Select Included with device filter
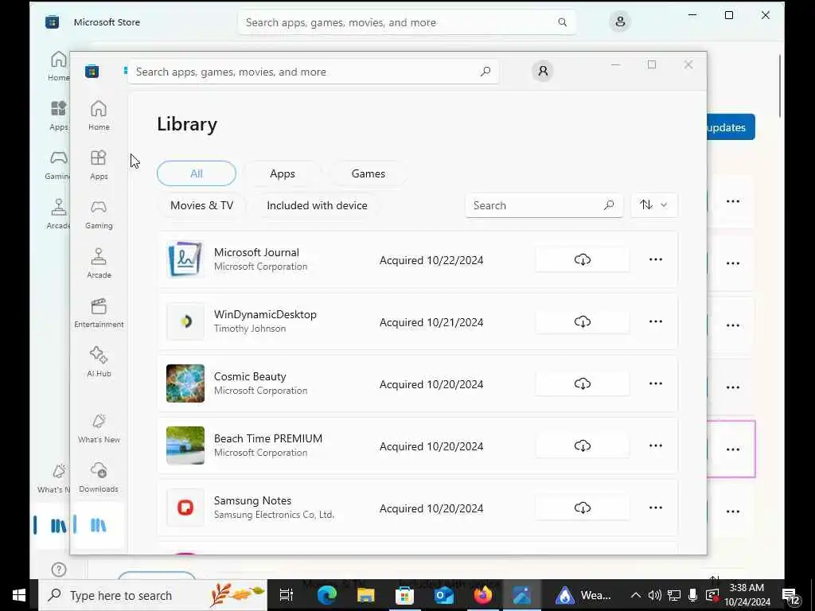The height and width of the screenshot is (611, 815). click(317, 205)
